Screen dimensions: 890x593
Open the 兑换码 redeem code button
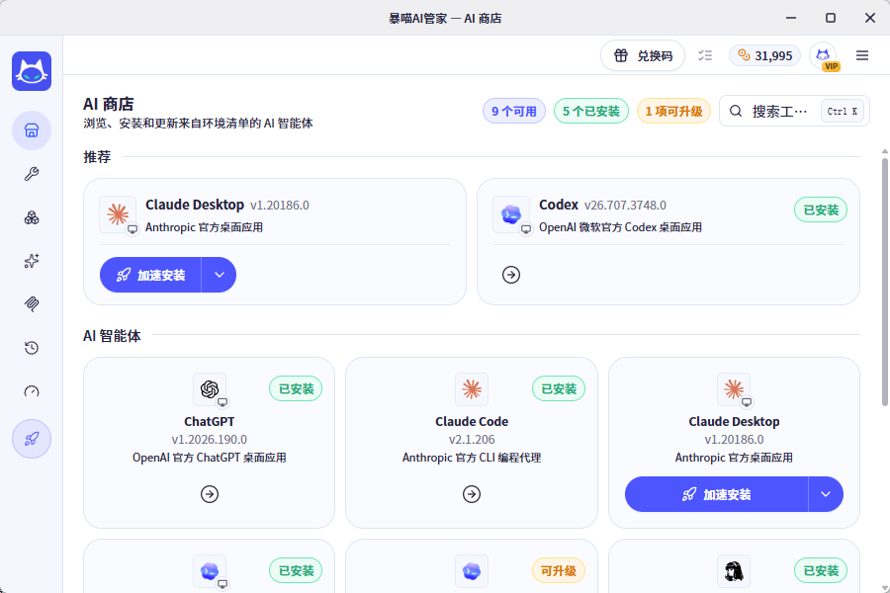643,55
